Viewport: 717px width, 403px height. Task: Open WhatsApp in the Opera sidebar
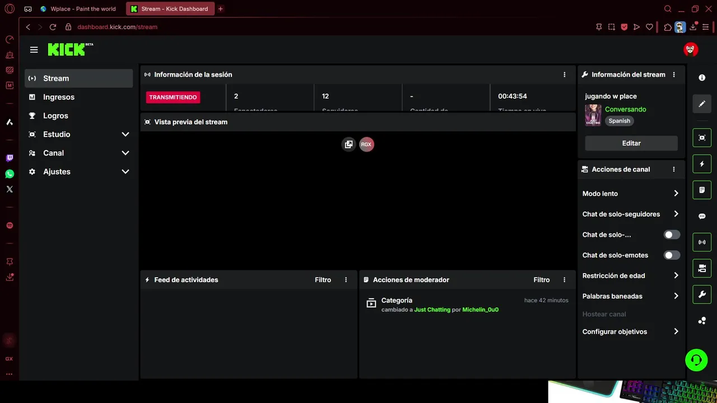[x=10, y=174]
